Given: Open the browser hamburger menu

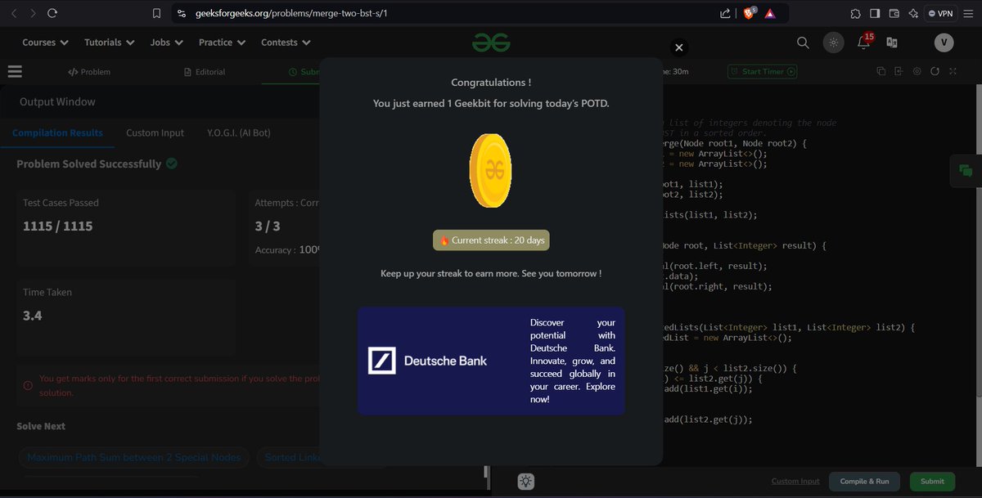Looking at the screenshot, I should (969, 13).
